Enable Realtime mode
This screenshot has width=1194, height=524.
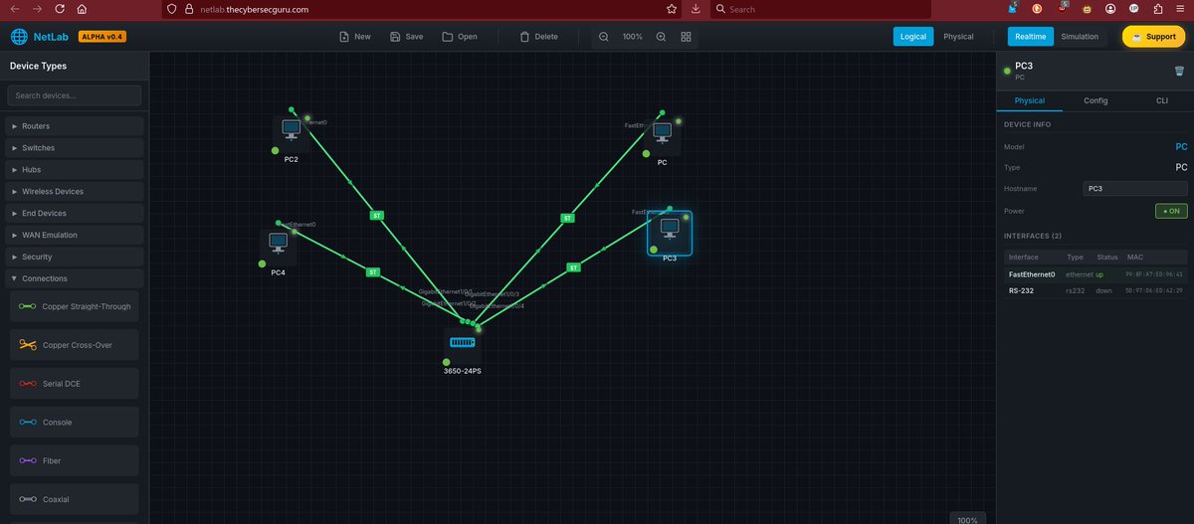(1031, 37)
